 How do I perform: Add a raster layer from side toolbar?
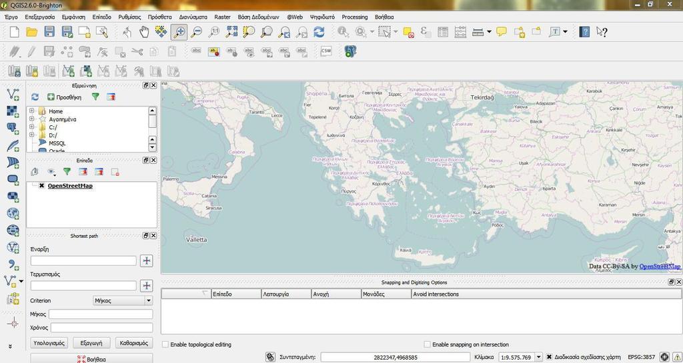coord(13,111)
